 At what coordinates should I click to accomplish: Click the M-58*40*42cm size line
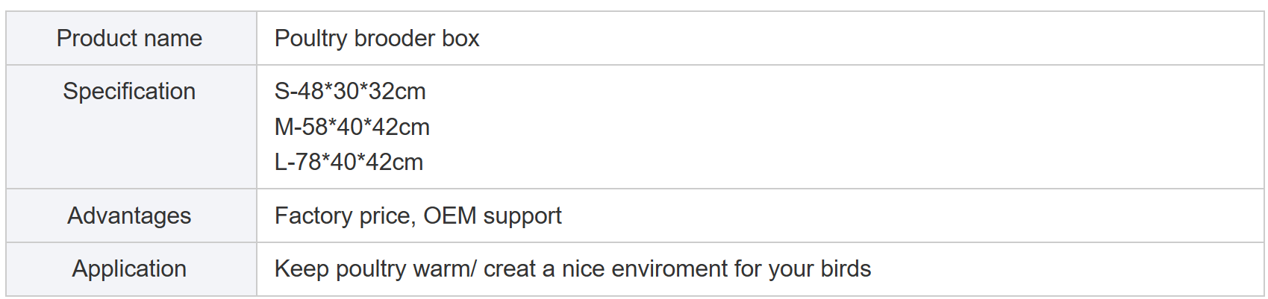tap(352, 128)
